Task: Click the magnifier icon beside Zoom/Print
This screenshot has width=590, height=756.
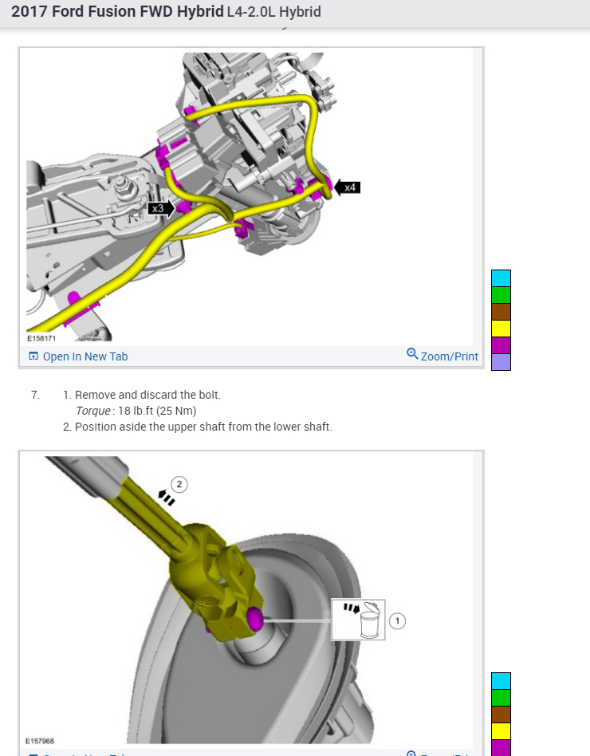Action: click(412, 354)
